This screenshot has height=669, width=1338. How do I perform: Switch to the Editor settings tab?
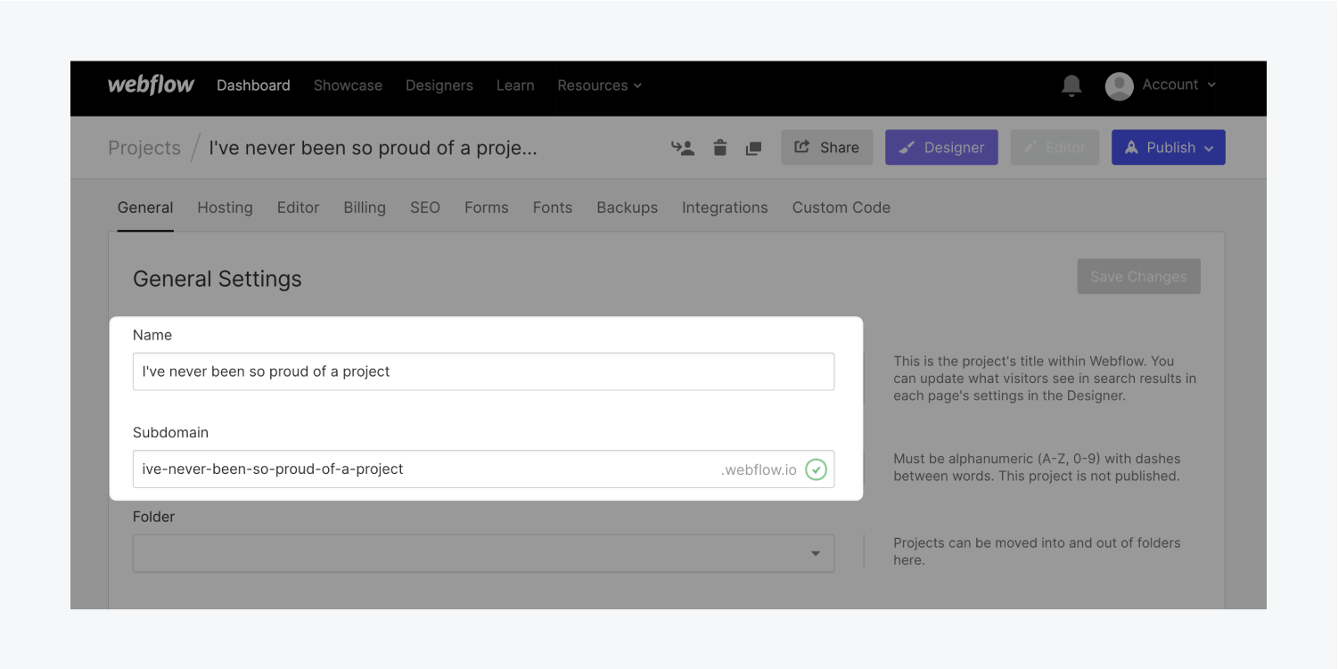[x=298, y=208]
